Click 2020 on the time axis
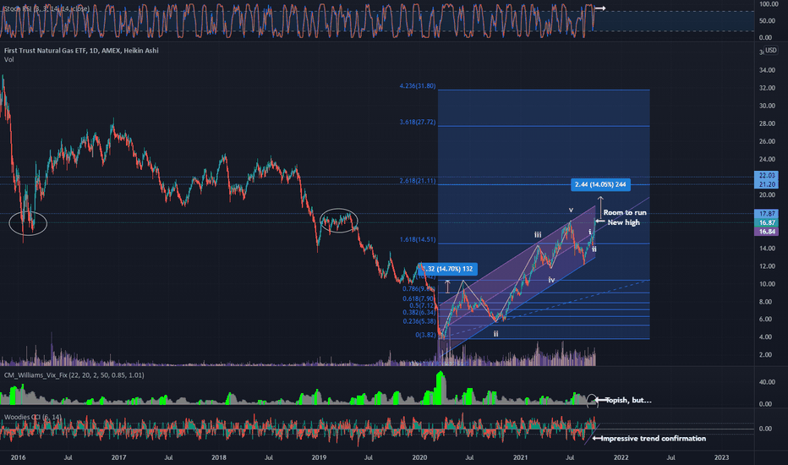Screen dimensions: 788x465 (x=419, y=457)
